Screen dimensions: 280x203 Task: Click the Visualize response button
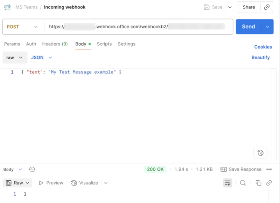coord(85,183)
